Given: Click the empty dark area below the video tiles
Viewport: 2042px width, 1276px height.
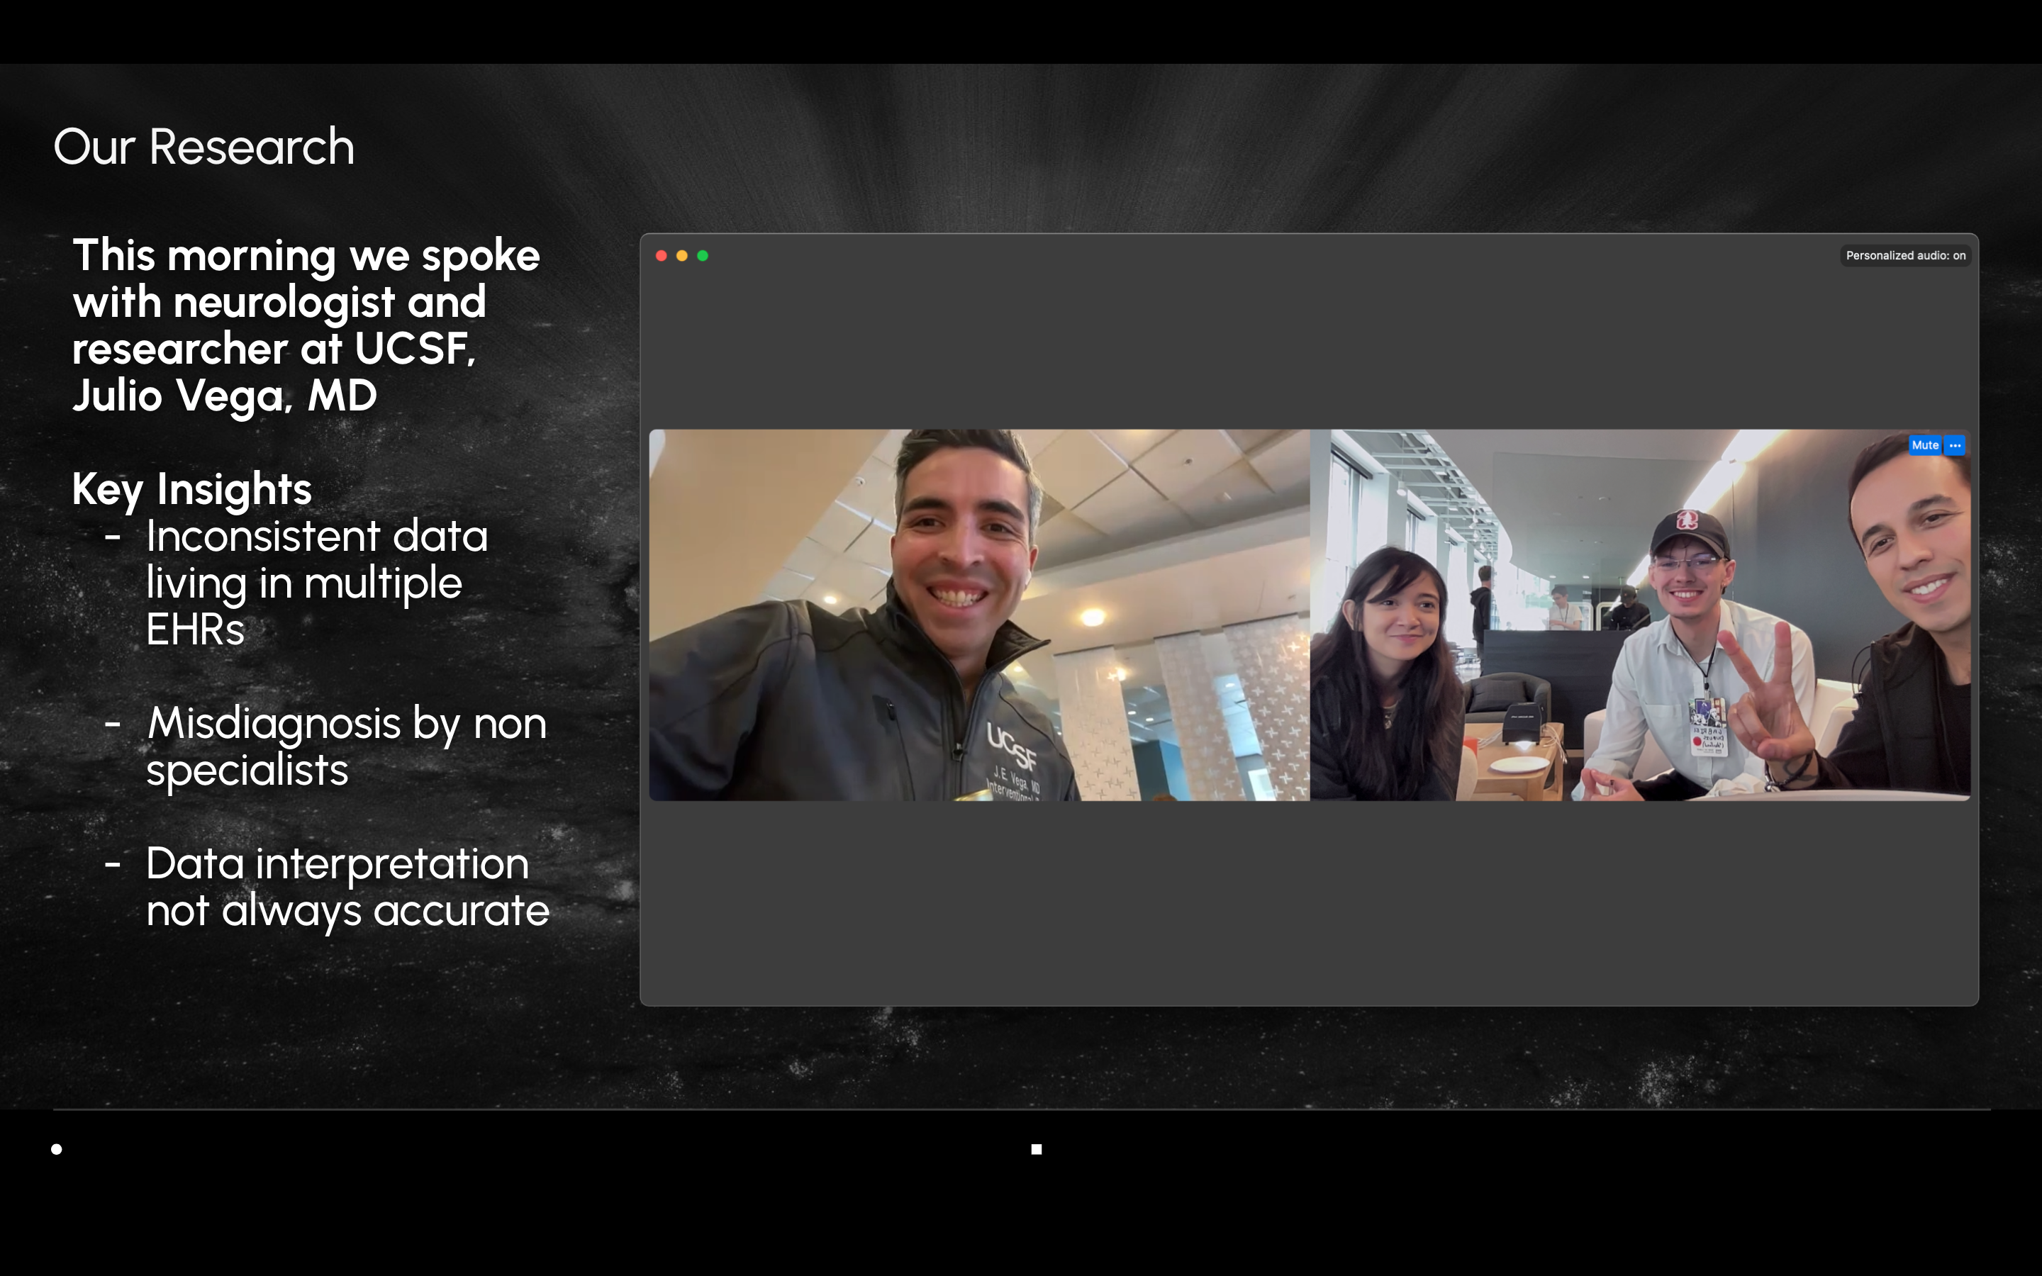Looking at the screenshot, I should tap(1308, 903).
